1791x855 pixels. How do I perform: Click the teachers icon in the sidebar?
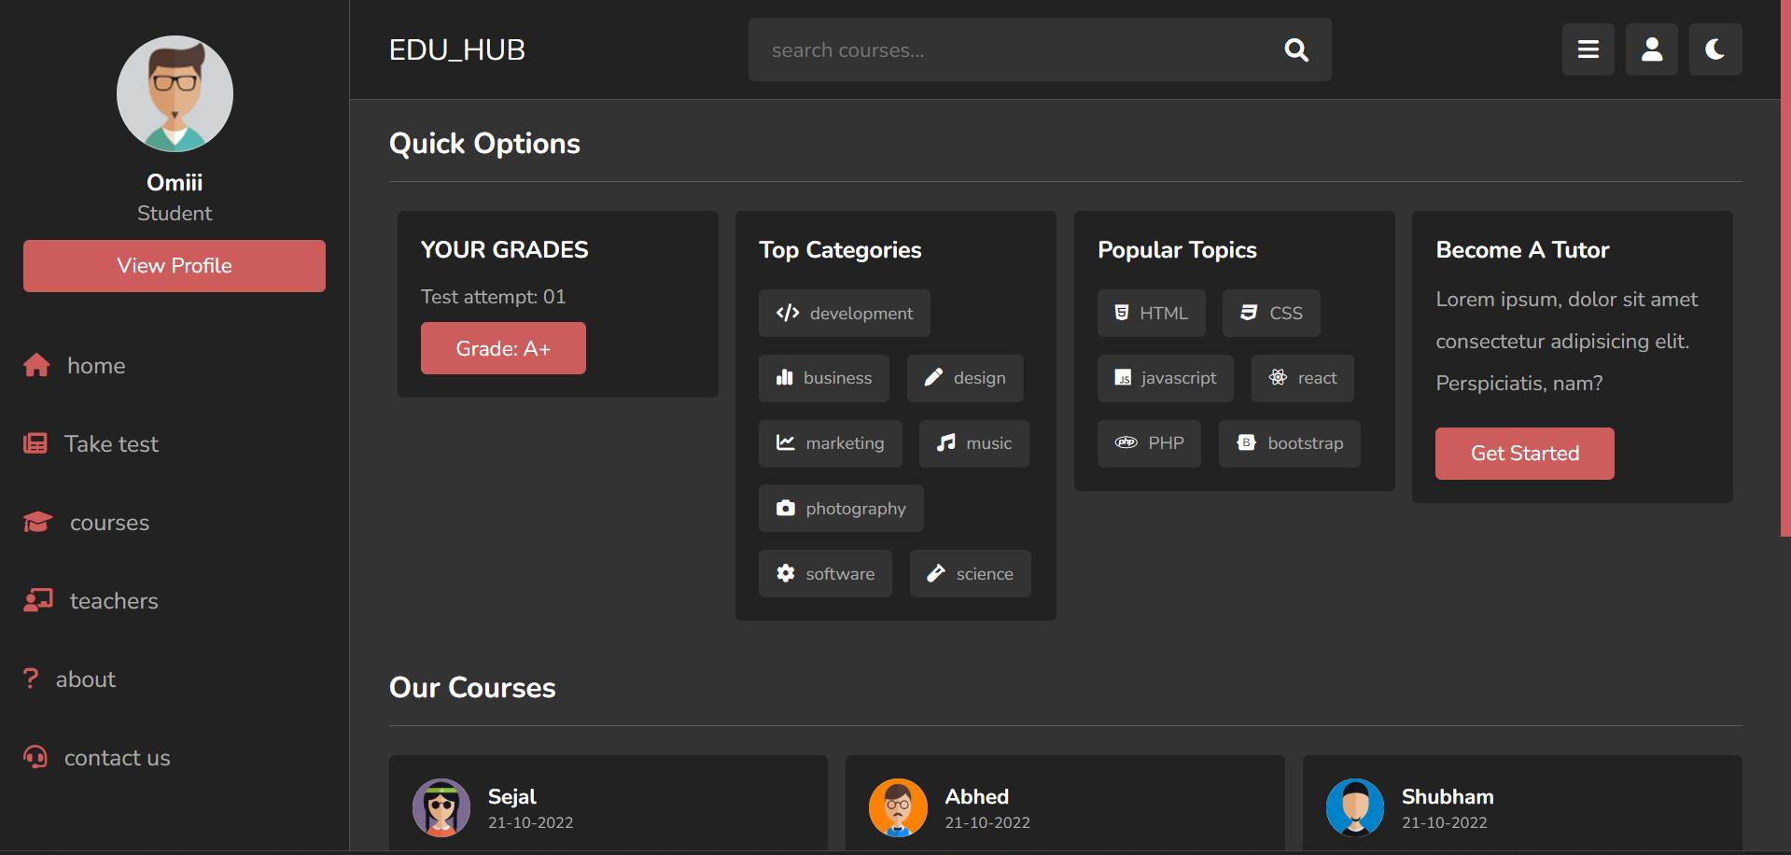pos(37,599)
